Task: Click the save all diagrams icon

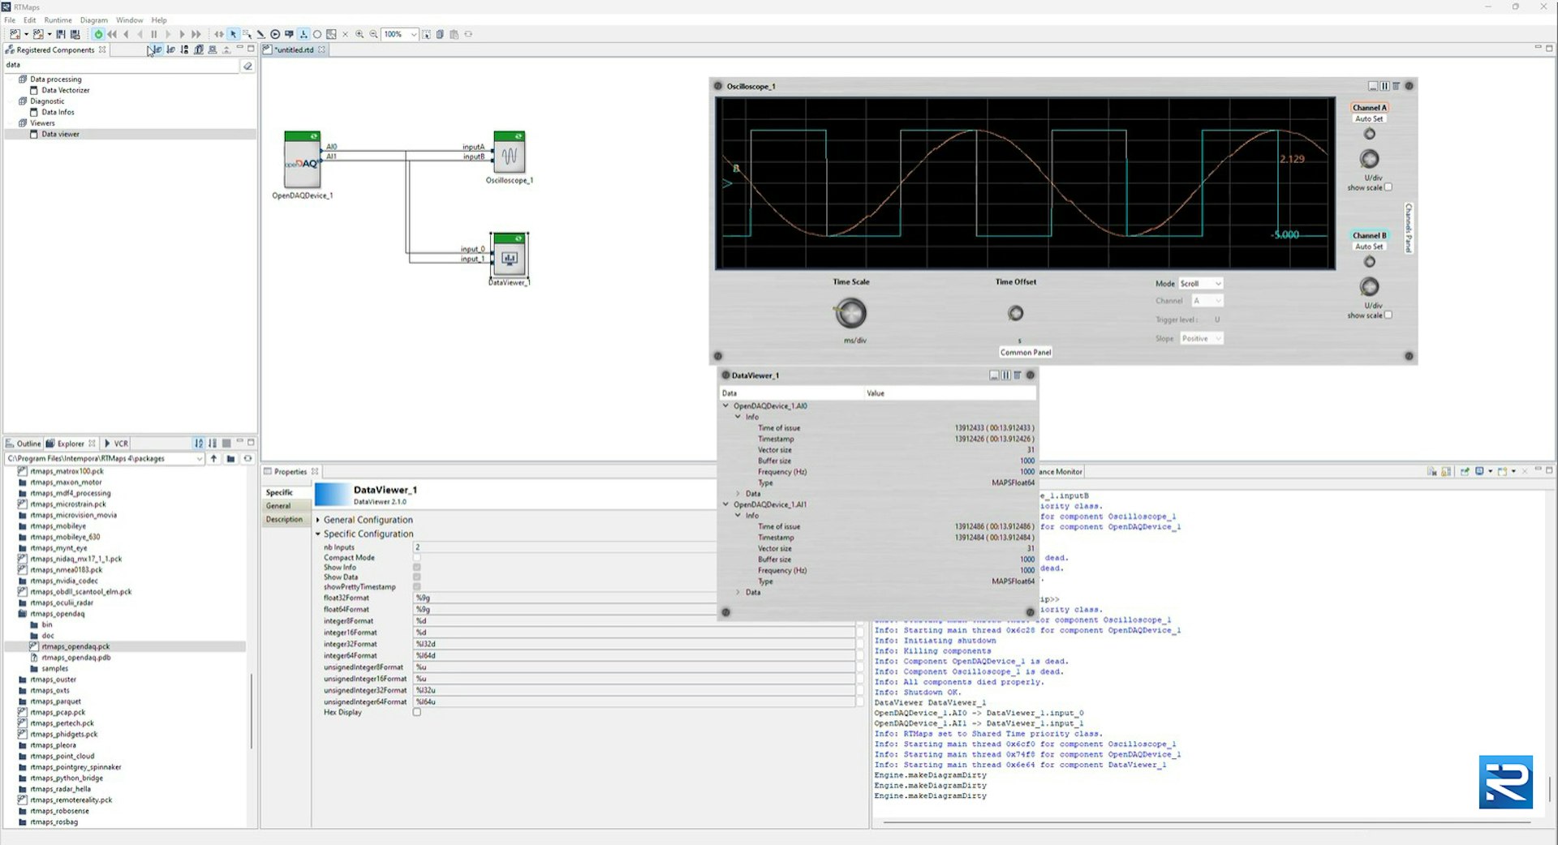Action: tap(75, 34)
